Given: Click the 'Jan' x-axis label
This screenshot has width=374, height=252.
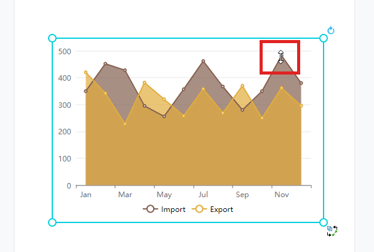Looking at the screenshot, I should click(86, 195).
